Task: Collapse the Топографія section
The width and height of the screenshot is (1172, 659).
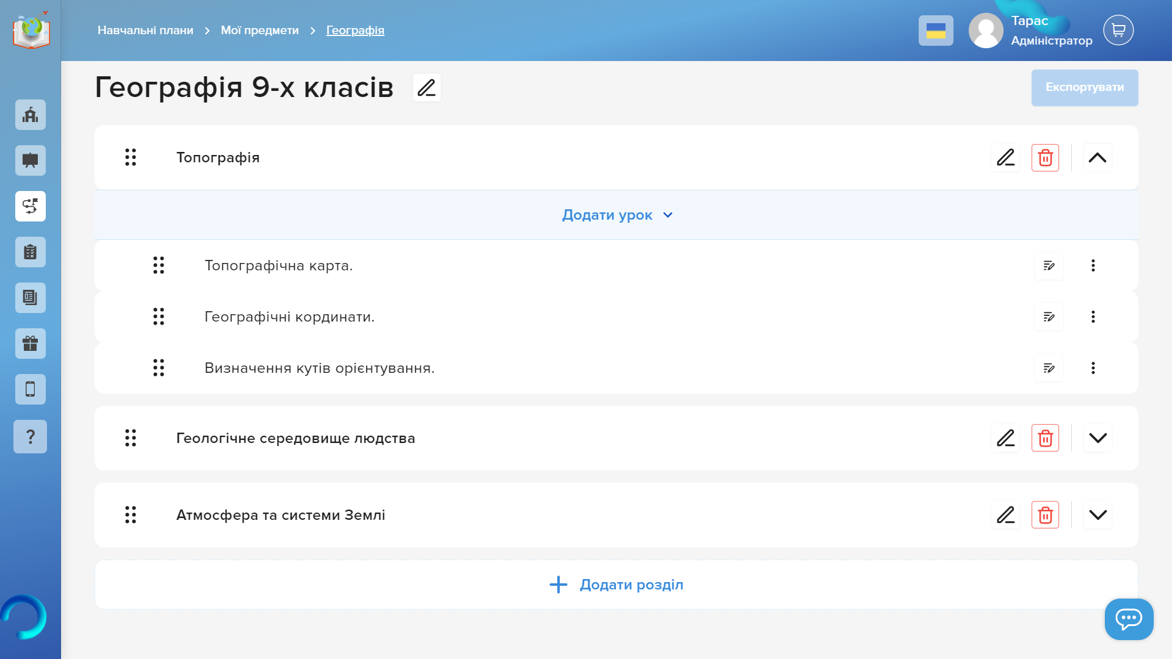Action: click(1098, 157)
